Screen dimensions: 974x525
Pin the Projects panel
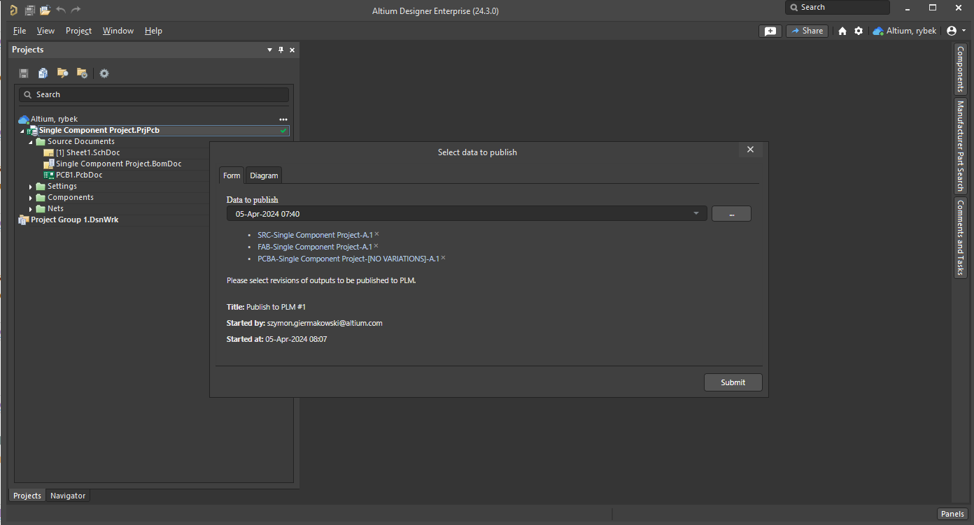click(x=281, y=50)
